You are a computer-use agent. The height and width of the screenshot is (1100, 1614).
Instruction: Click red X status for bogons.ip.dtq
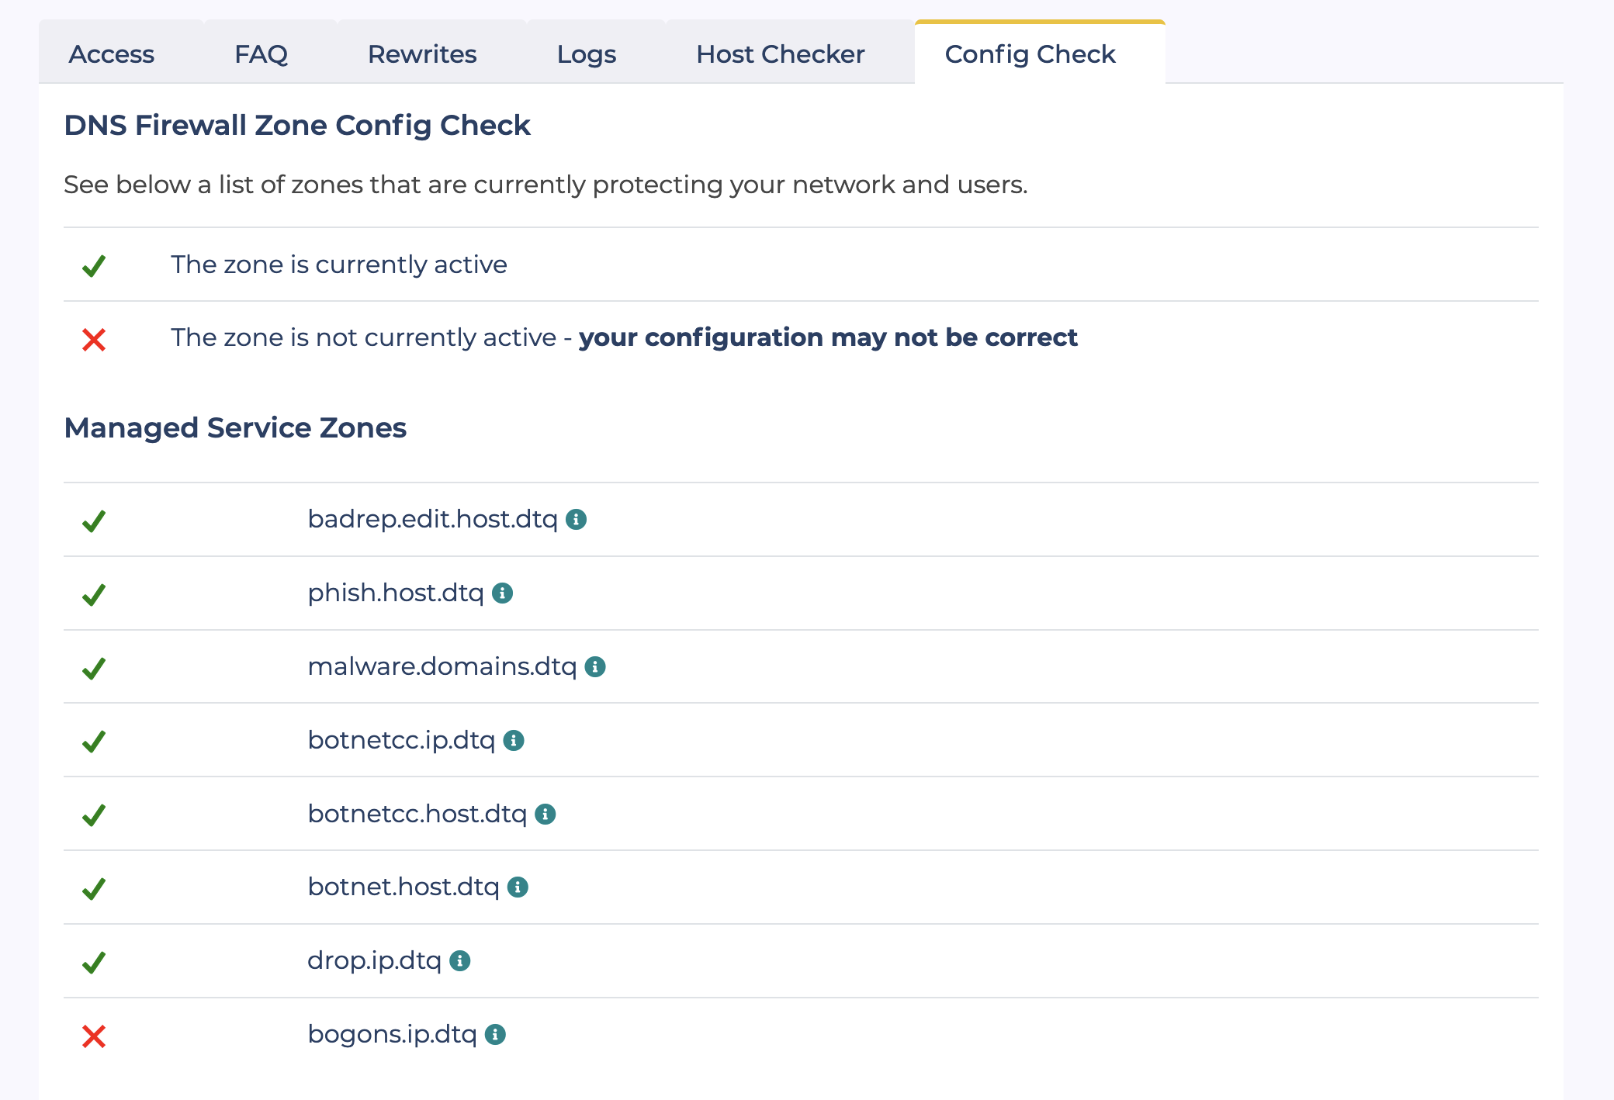click(94, 1036)
